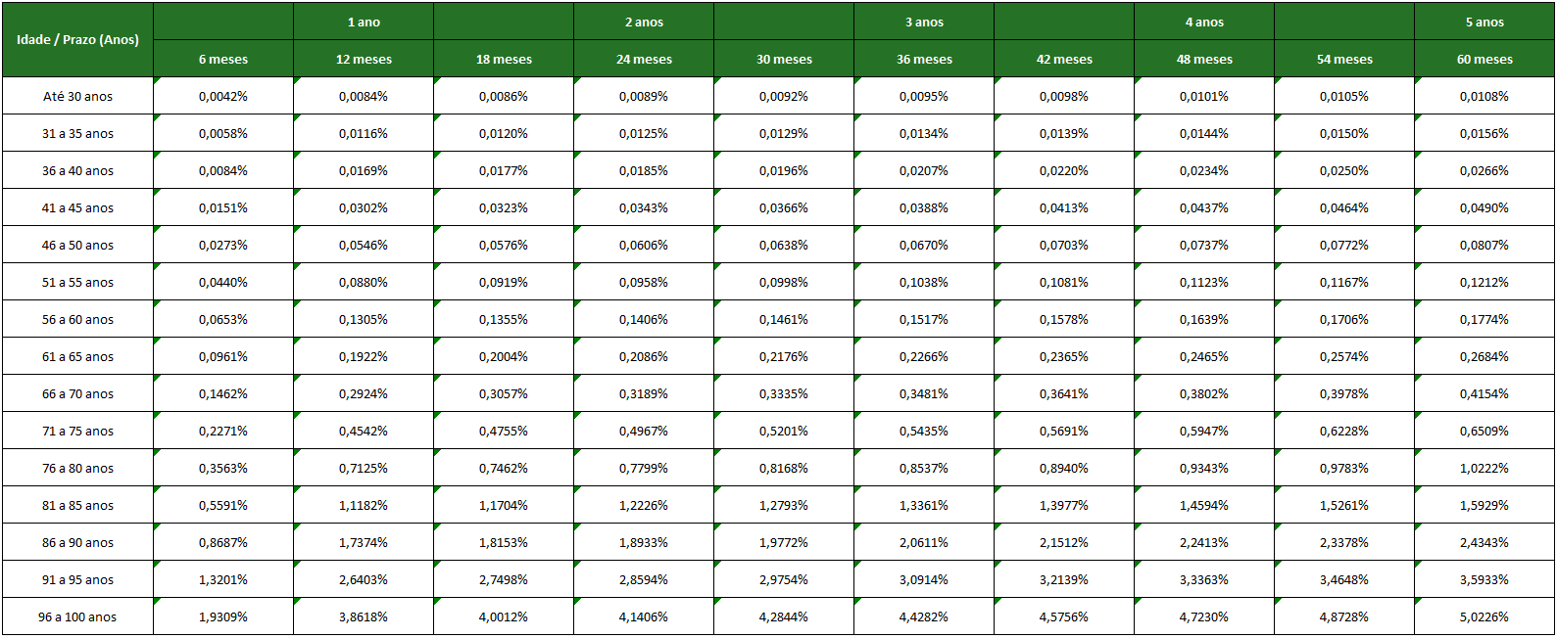The image size is (1557, 639).
Task: Select the cell showing 5,0226%
Action: 1484,616
